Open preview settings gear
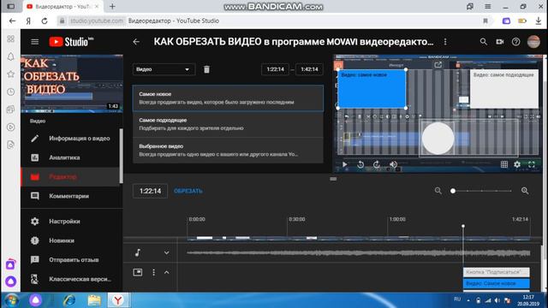548x308 pixels. point(517,164)
